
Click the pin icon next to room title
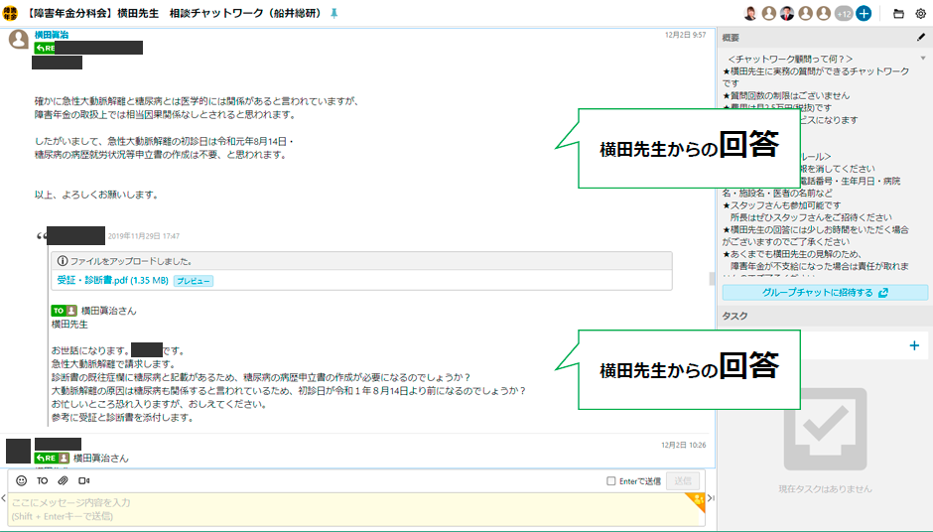(x=334, y=13)
